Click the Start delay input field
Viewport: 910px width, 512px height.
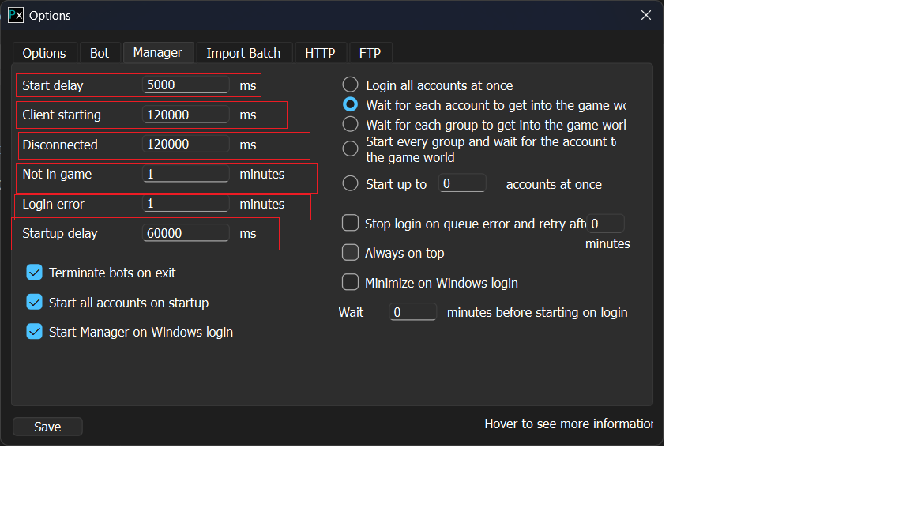(186, 85)
